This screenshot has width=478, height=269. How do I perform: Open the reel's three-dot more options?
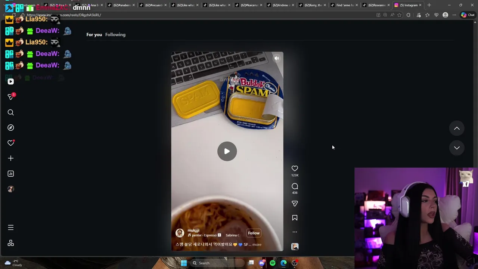tap(295, 232)
